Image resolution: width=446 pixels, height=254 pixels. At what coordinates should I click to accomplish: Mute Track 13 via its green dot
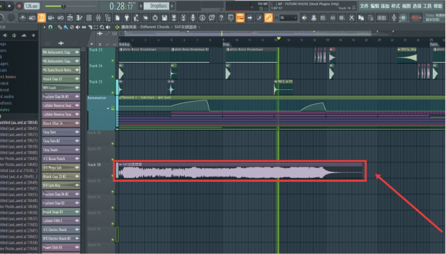tap(113, 60)
